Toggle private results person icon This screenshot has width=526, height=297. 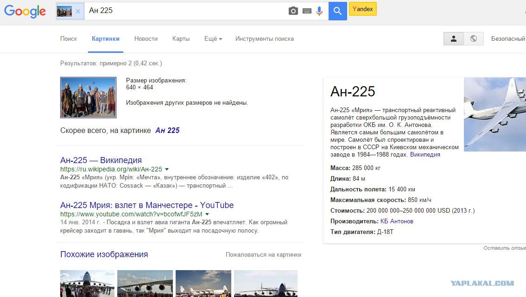pyautogui.click(x=454, y=39)
